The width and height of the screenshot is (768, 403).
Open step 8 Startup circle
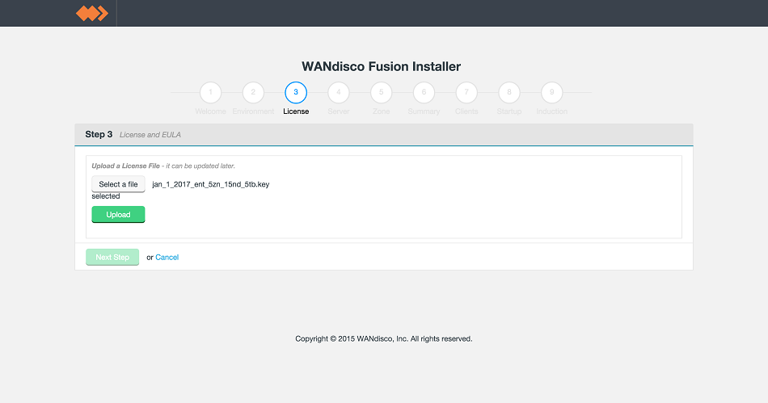[508, 92]
